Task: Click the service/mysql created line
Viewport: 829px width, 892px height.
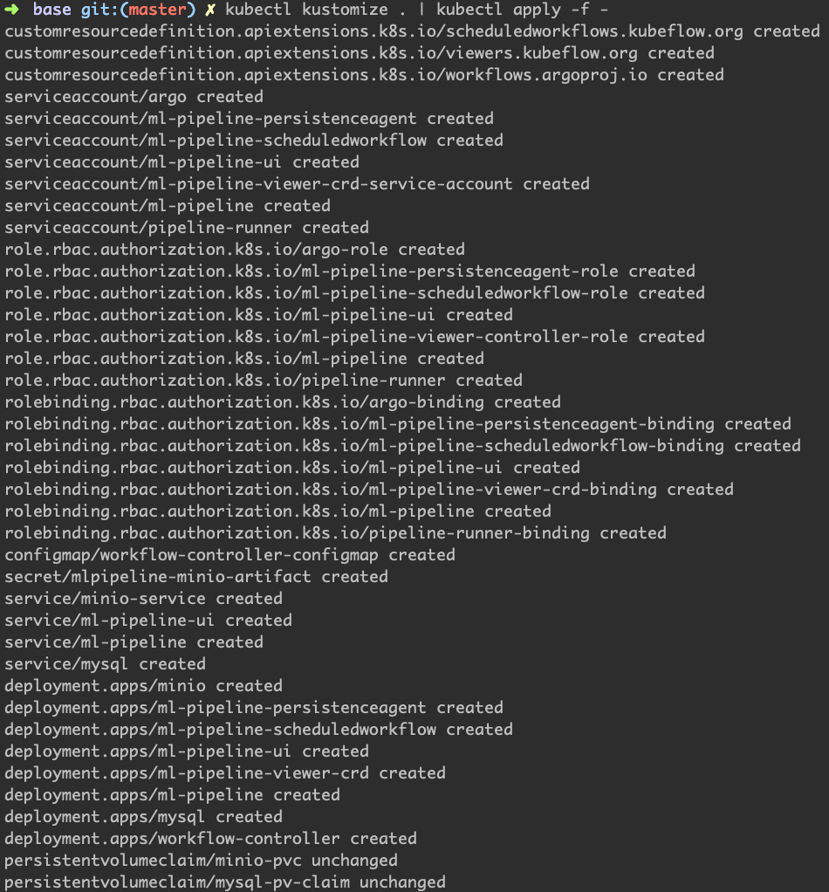Action: pyautogui.click(x=105, y=664)
